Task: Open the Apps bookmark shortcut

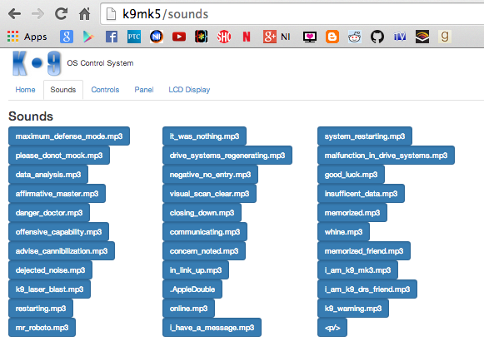Action: coord(27,37)
